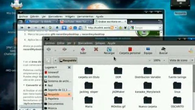Go forward with file manager forward arrow
This screenshot has width=195, height=110.
[65, 50]
